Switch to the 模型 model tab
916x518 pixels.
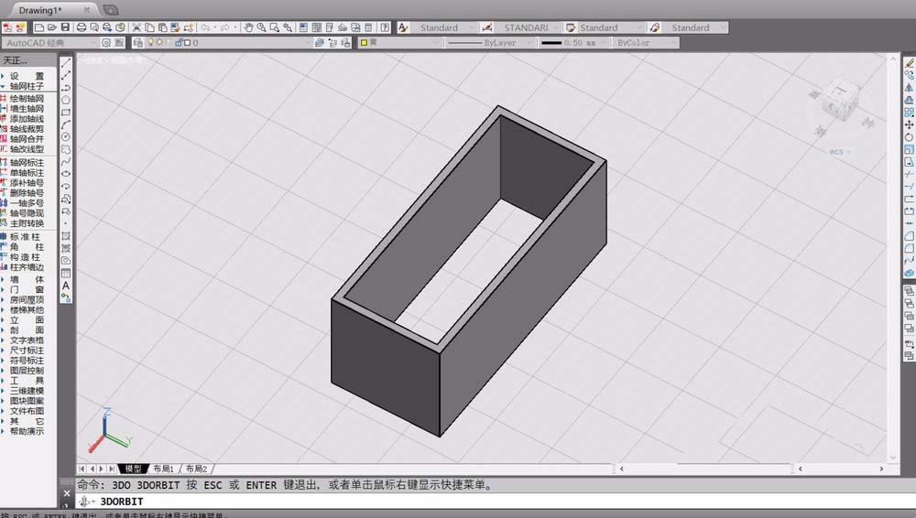133,469
